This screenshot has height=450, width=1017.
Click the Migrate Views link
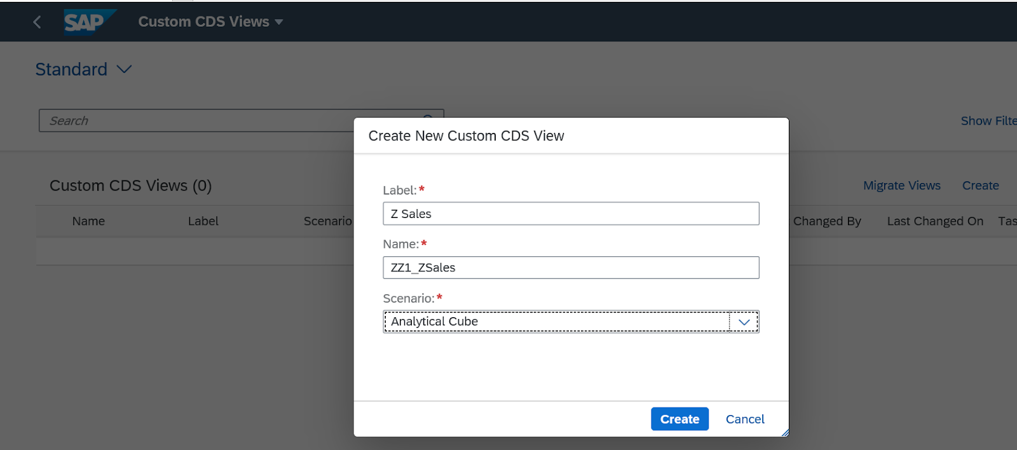[x=901, y=186]
